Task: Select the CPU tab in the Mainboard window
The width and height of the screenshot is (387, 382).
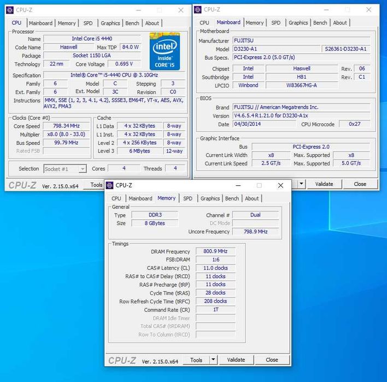Action: click(x=204, y=23)
